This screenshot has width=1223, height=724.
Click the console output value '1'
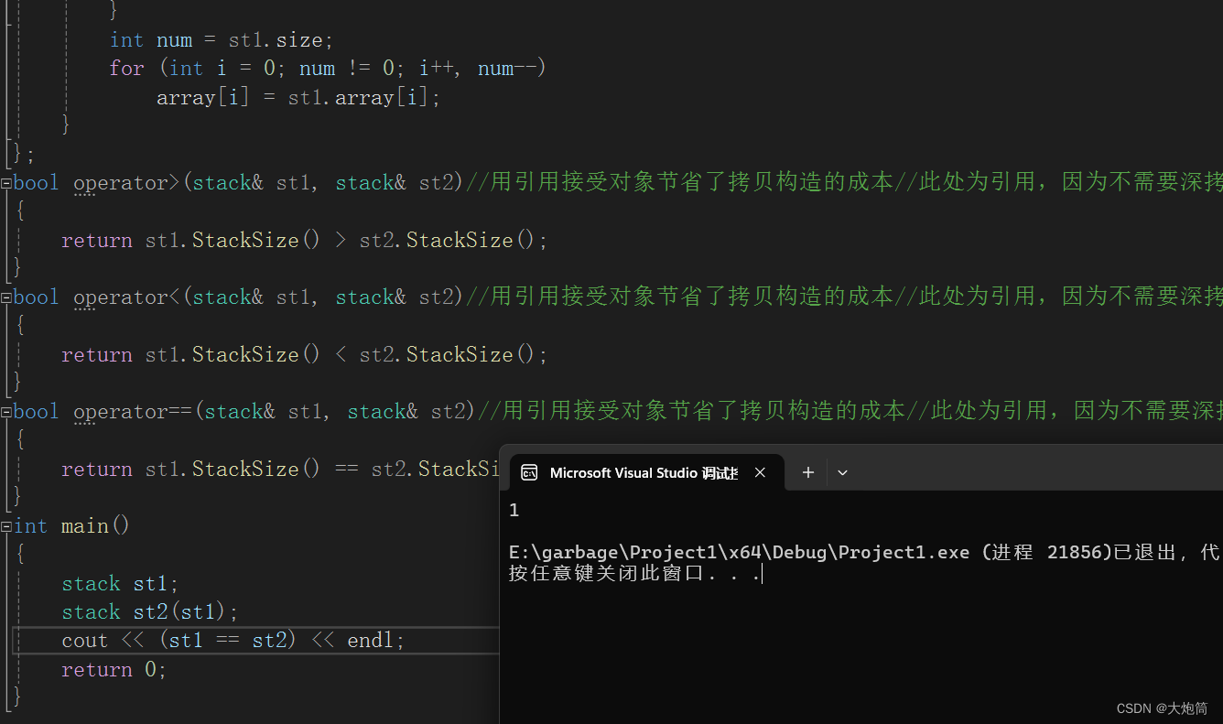(514, 511)
